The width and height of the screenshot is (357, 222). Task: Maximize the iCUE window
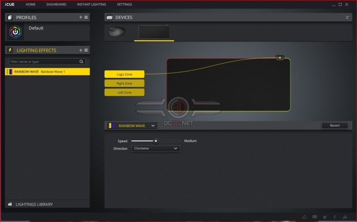(x=340, y=4)
